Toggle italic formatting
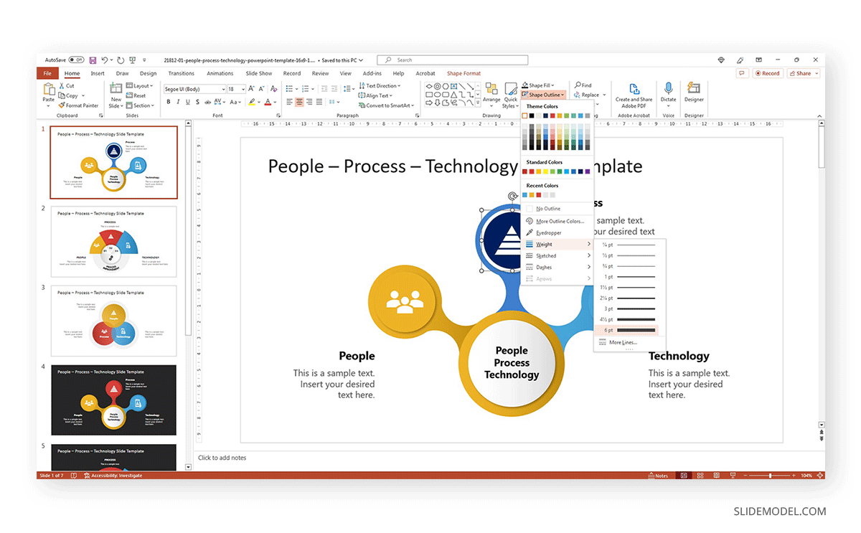Viewport: 861px width, 533px height. click(x=178, y=102)
